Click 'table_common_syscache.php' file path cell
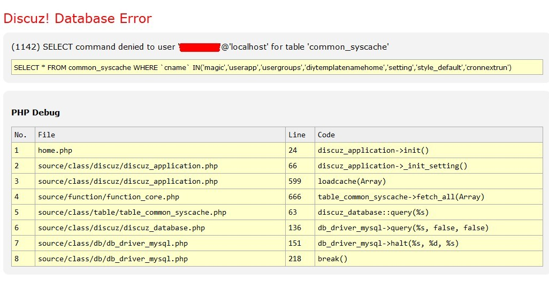 (x=160, y=212)
